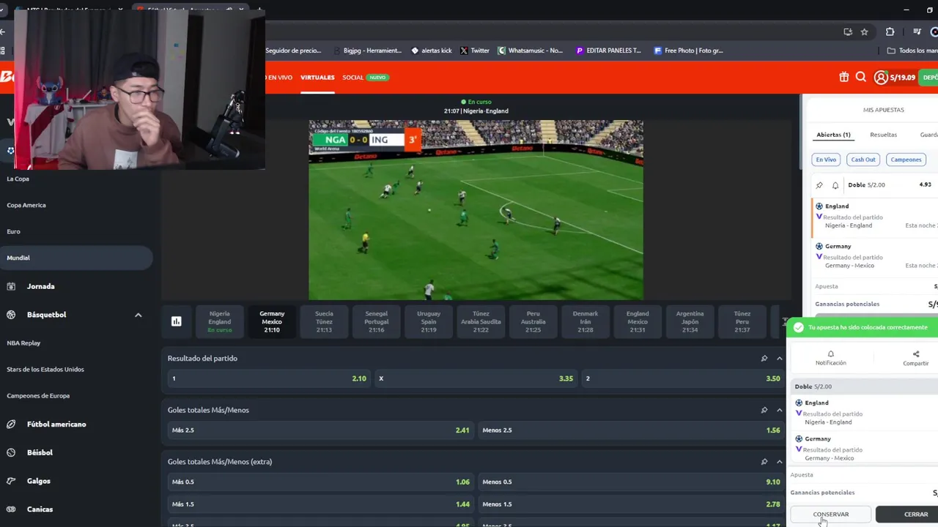Click the CONSERVAR button
The width and height of the screenshot is (938, 527).
click(830, 515)
